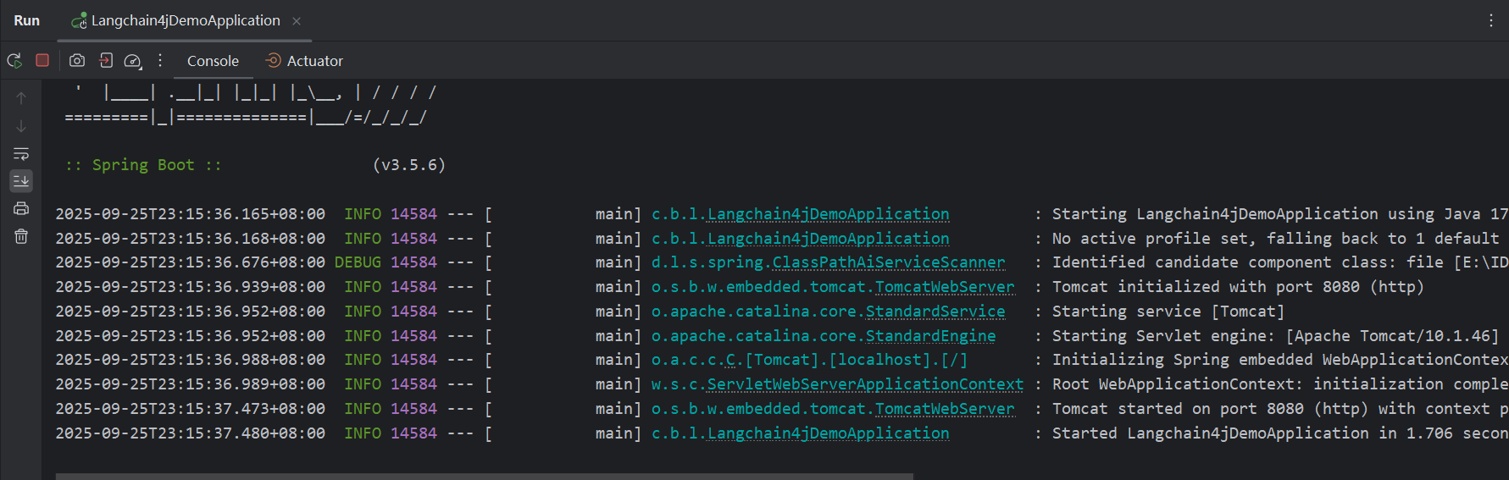Click the ':: Spring Boot ::' banner text
This screenshot has width=1509, height=480.
tap(143, 165)
